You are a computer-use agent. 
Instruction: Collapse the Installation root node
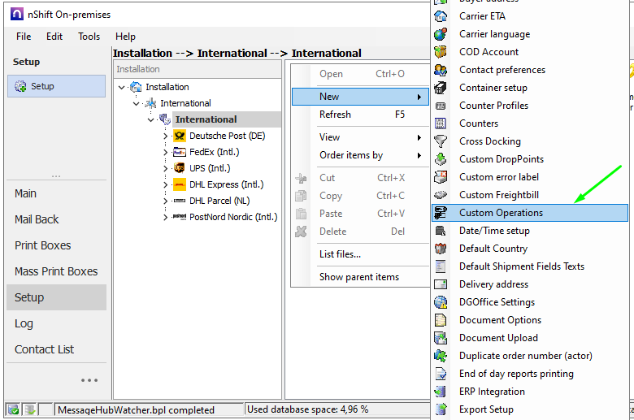click(x=122, y=88)
